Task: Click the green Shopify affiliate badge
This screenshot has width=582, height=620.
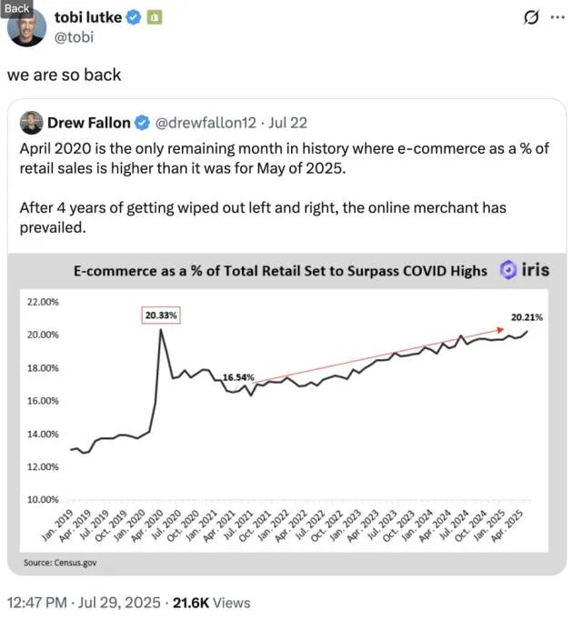Action: (155, 17)
